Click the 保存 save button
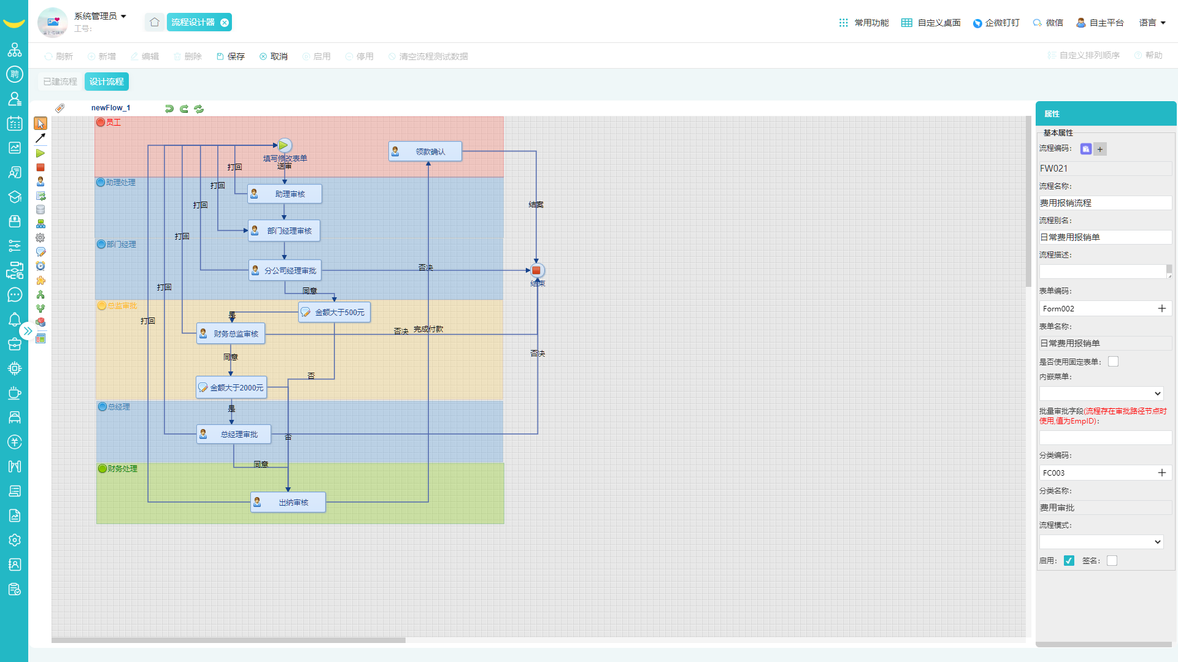 coord(231,56)
